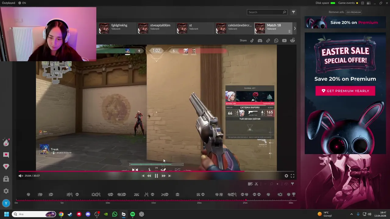
Task: Open the Save 20% on Premium banner
Action: (x=345, y=23)
